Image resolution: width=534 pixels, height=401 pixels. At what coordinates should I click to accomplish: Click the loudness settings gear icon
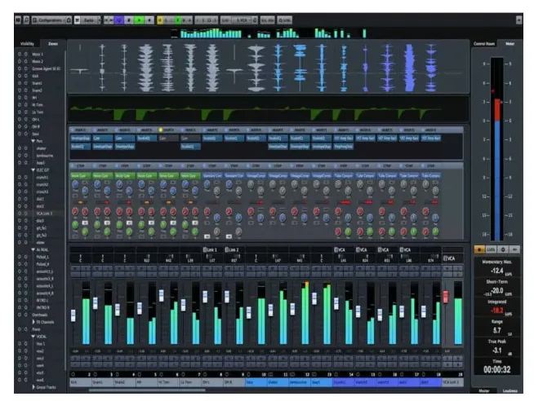504,248
